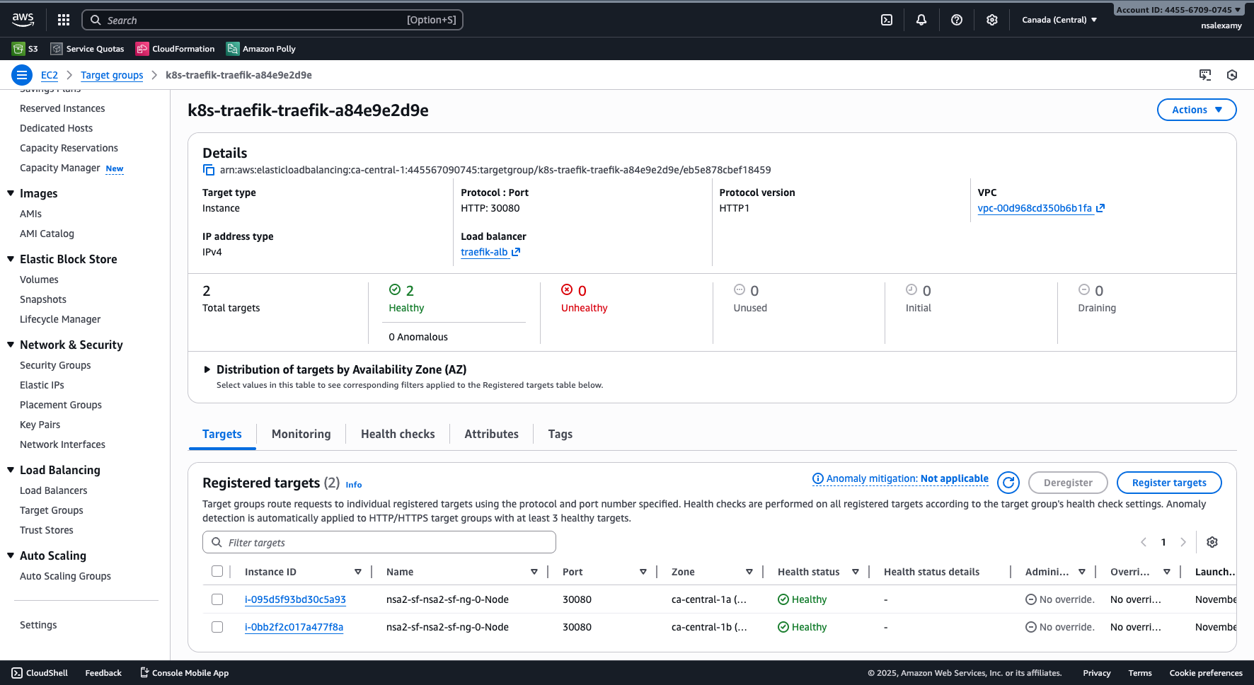Viewport: 1254px width, 685px height.
Task: Refresh the Registered targets list
Action: pyautogui.click(x=1008, y=483)
